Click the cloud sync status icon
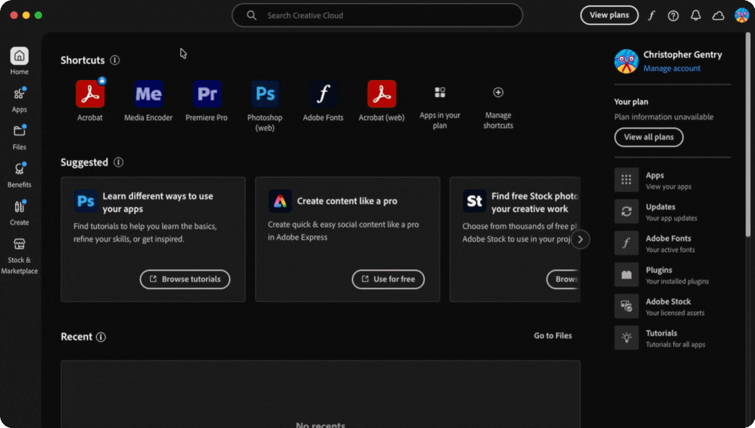The height and width of the screenshot is (428, 755). [x=719, y=16]
